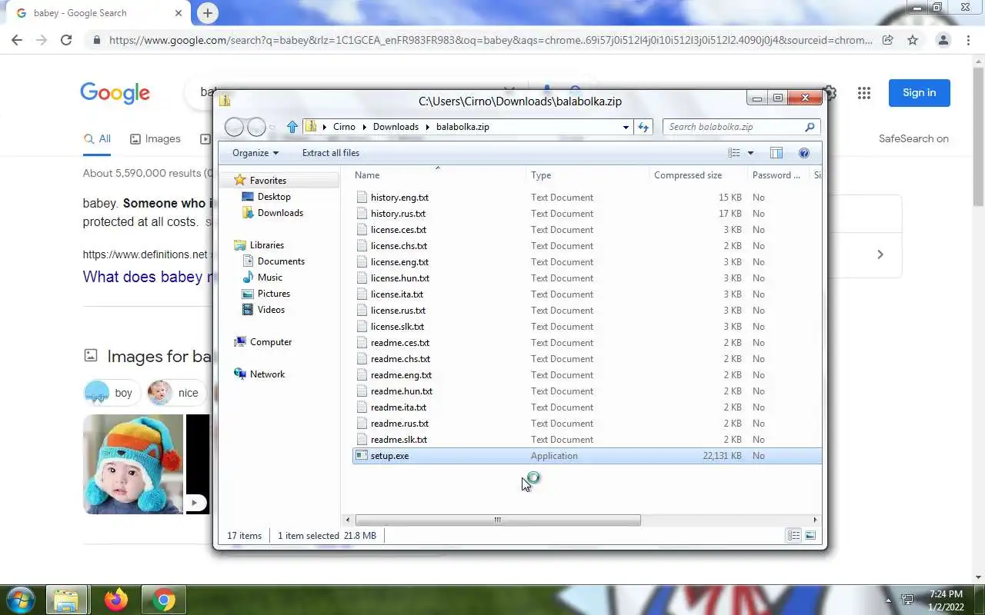This screenshot has width=985, height=615.
Task: Select file license.chs.txt
Action: point(399,246)
